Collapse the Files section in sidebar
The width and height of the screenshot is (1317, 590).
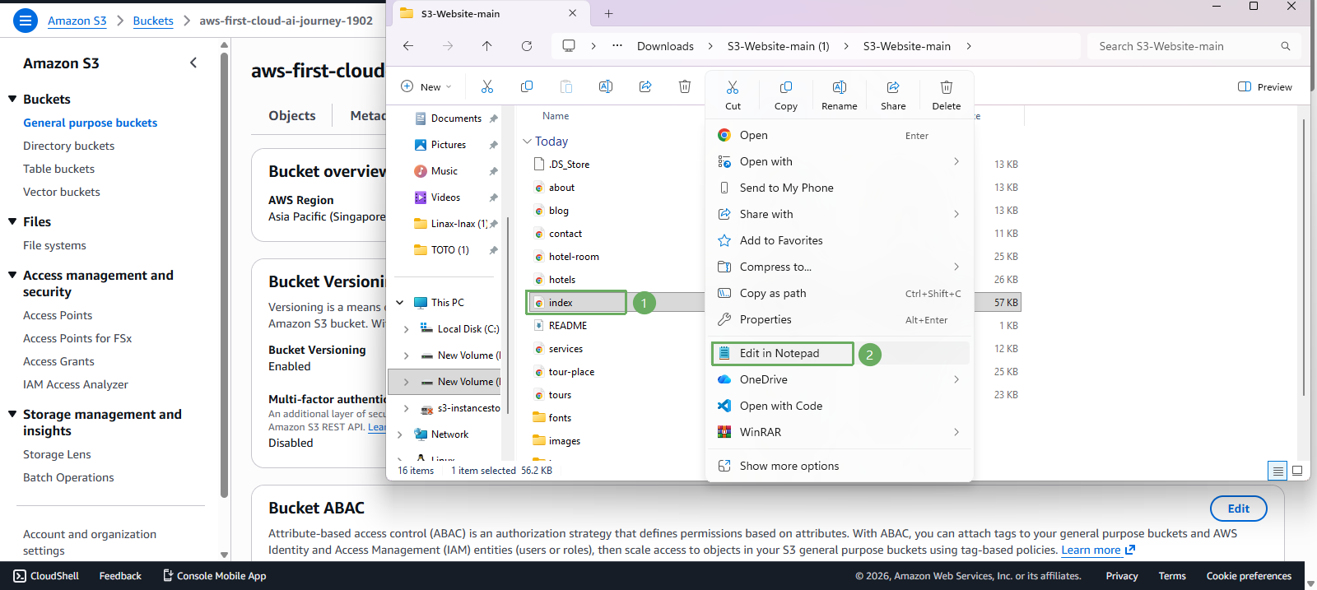click(12, 221)
